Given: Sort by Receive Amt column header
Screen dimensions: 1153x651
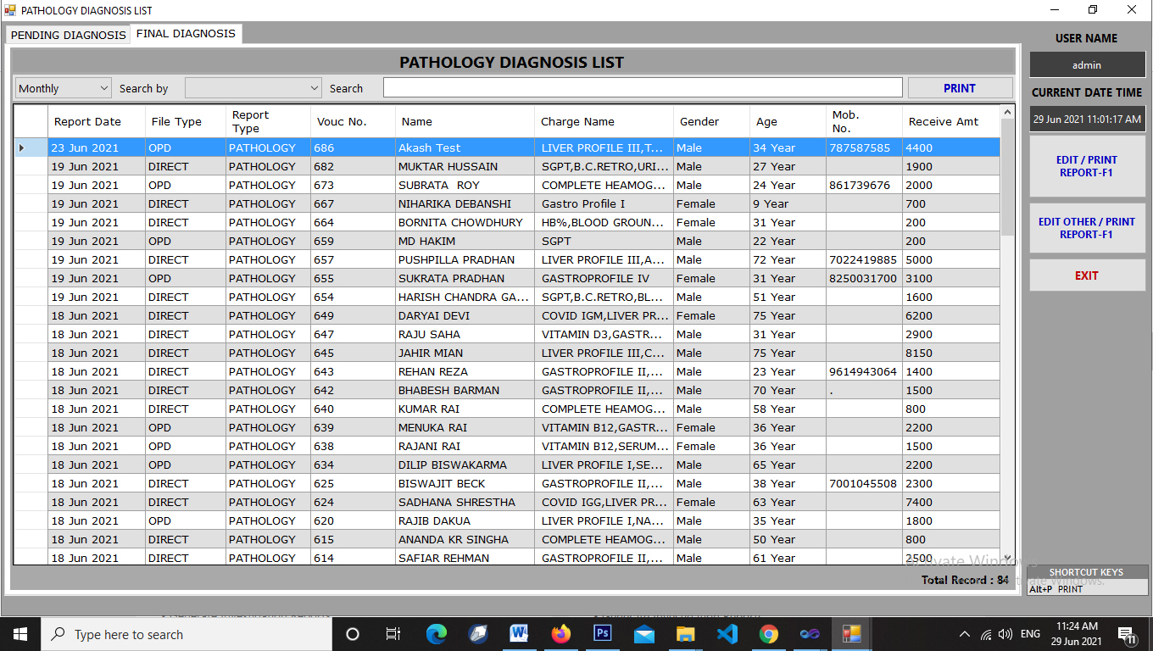Looking at the screenshot, I should tap(951, 121).
